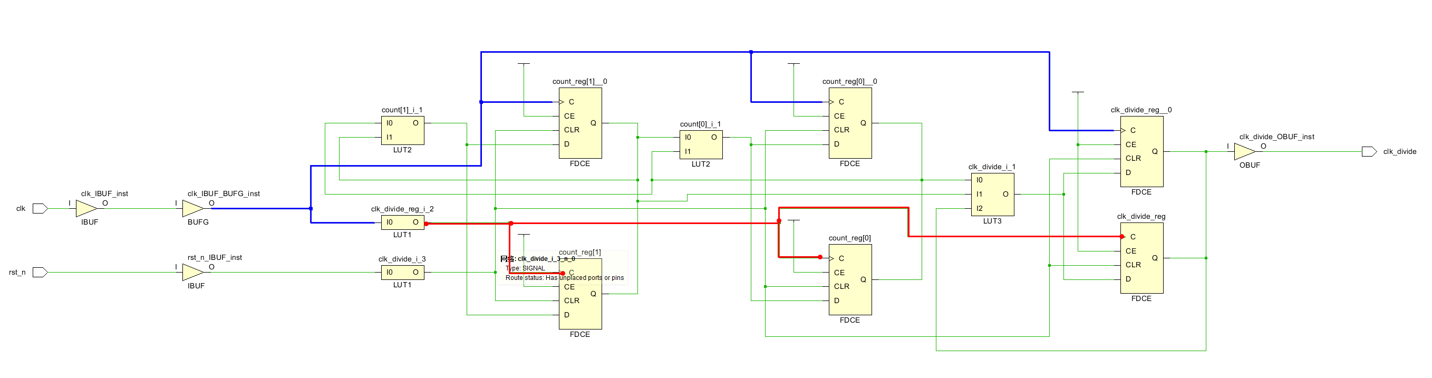This screenshot has height=378, width=1432.
Task: Select the count_reg[0]__0 FDCE flip-flop
Action: (850, 123)
